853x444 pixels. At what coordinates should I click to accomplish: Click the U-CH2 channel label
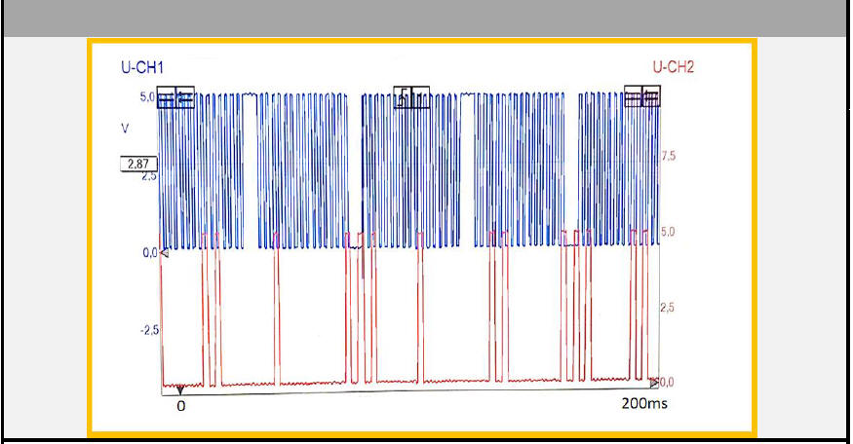[x=673, y=67]
